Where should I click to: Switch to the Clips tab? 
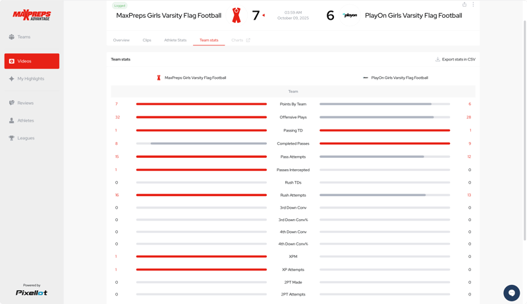pyautogui.click(x=147, y=40)
